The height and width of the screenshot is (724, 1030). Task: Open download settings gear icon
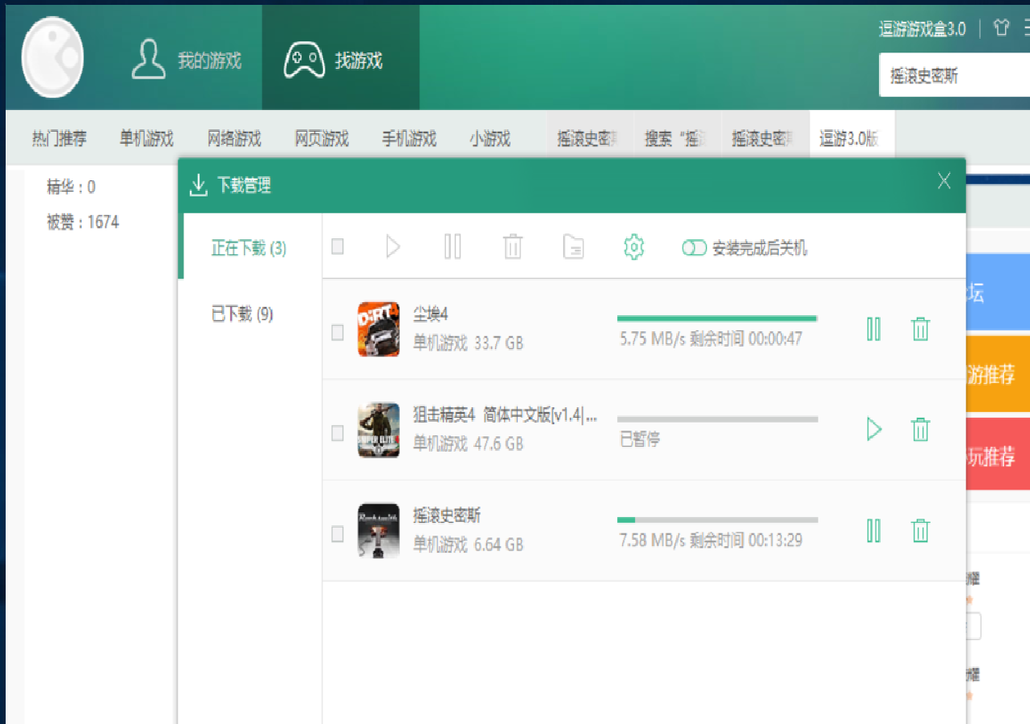pyautogui.click(x=634, y=246)
